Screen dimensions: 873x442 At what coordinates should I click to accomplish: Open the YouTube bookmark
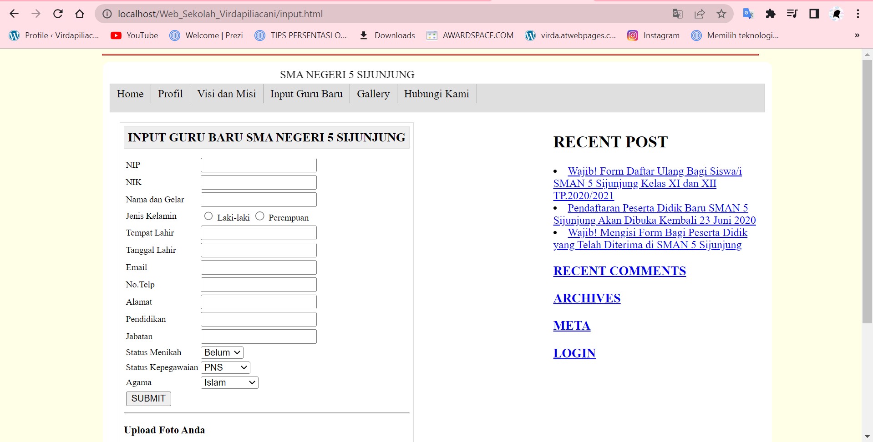(x=134, y=35)
